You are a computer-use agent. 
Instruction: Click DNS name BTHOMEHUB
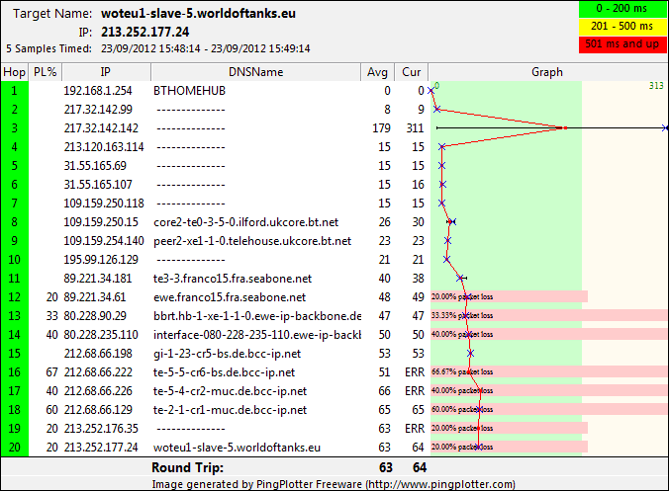[x=189, y=91]
